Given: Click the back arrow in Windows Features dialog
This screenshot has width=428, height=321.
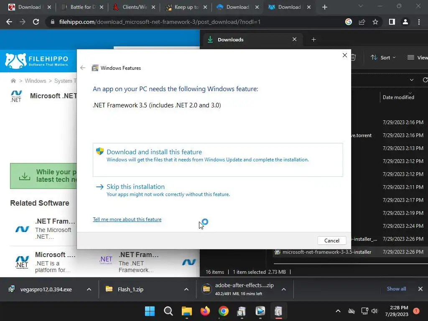Looking at the screenshot, I should 83,68.
